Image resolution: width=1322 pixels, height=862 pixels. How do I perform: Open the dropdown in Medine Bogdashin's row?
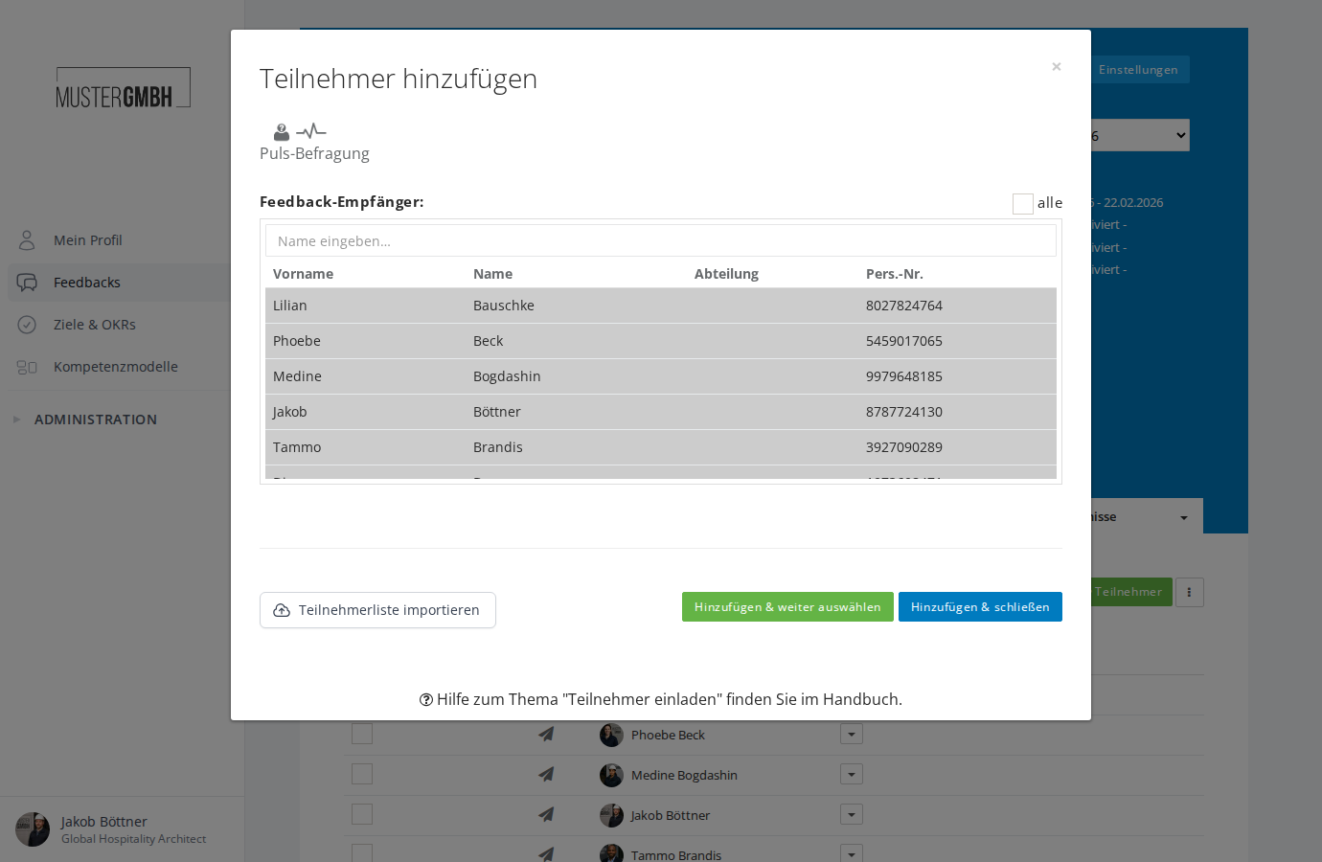852,774
